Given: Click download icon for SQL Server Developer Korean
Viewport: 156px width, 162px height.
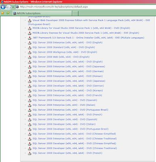Looking at the screenshot, I should (x=30, y=91).
